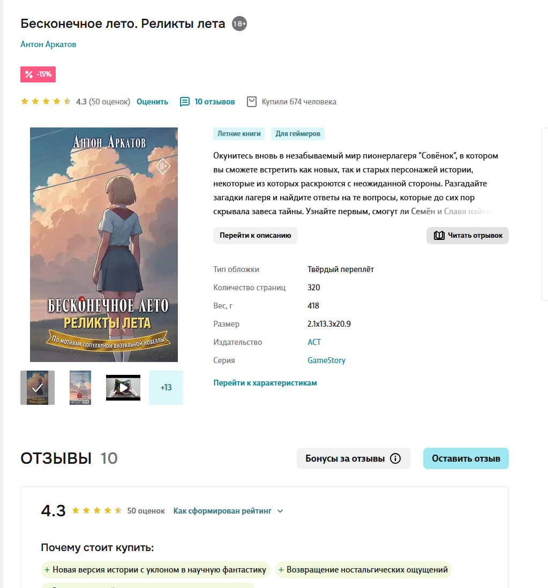Open the +13 more images tile
The image size is (548, 588).
click(x=166, y=388)
